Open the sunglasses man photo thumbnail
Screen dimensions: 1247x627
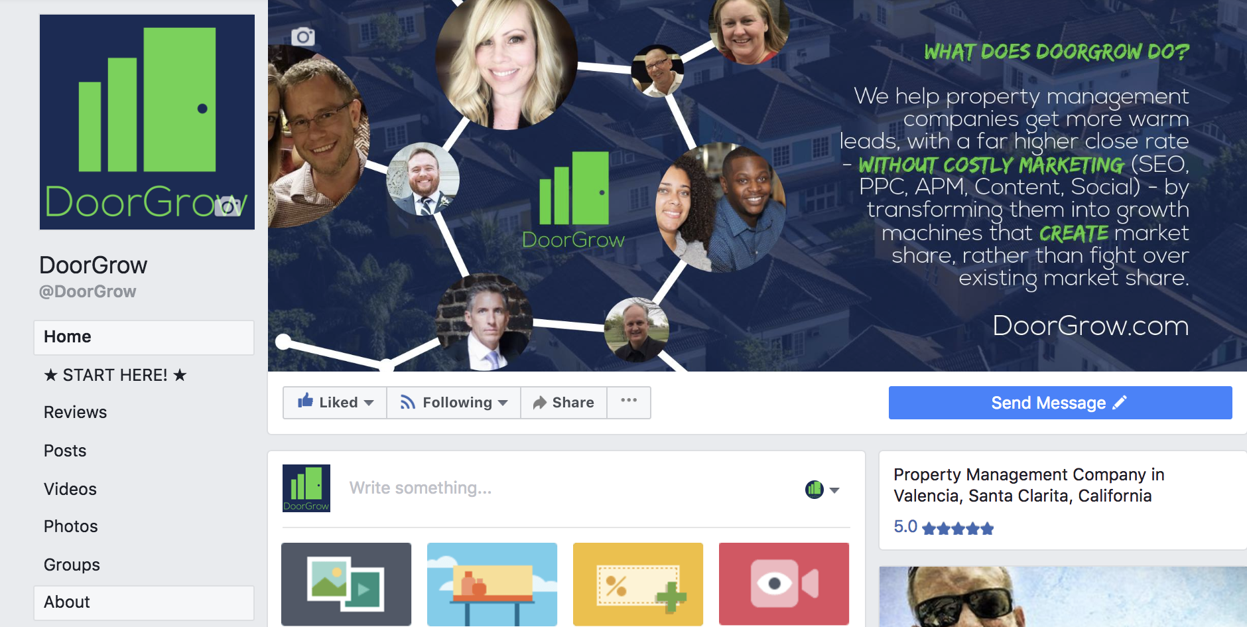pyautogui.click(x=1063, y=596)
